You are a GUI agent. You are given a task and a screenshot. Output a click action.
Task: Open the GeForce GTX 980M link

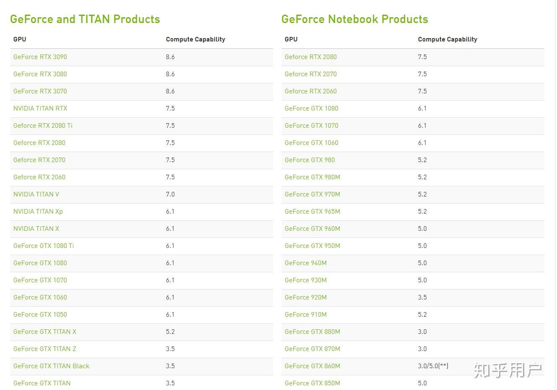[x=312, y=177]
